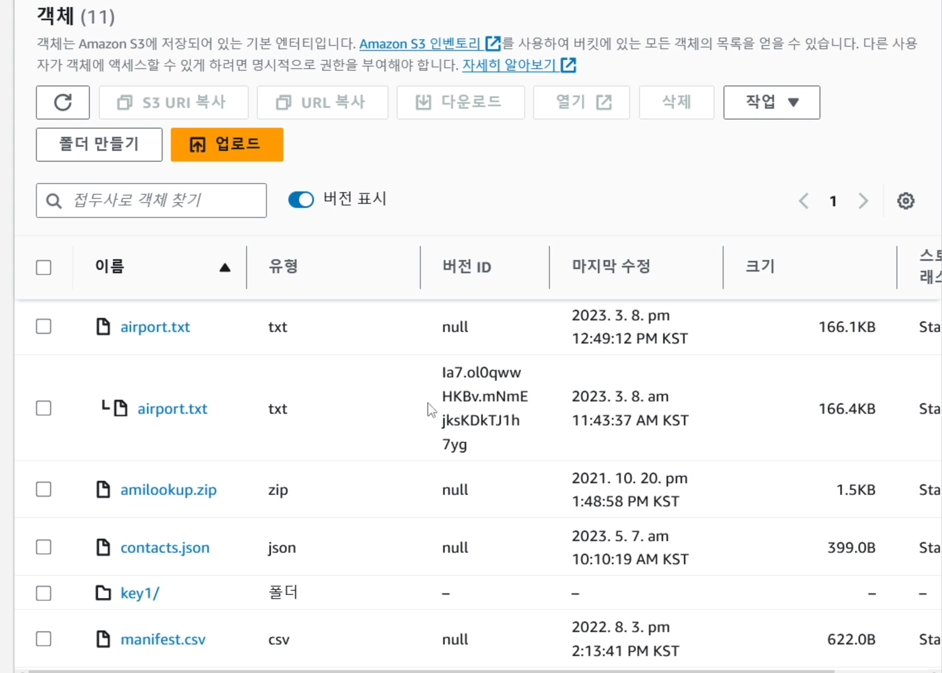The image size is (942, 673).
Task: Tick the checkbox for manifest.csv
Action: pyautogui.click(x=43, y=639)
